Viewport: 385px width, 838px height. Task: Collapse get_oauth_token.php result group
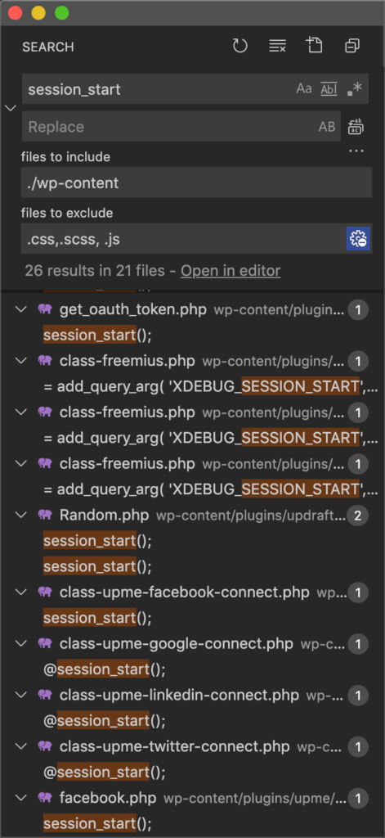pos(20,309)
